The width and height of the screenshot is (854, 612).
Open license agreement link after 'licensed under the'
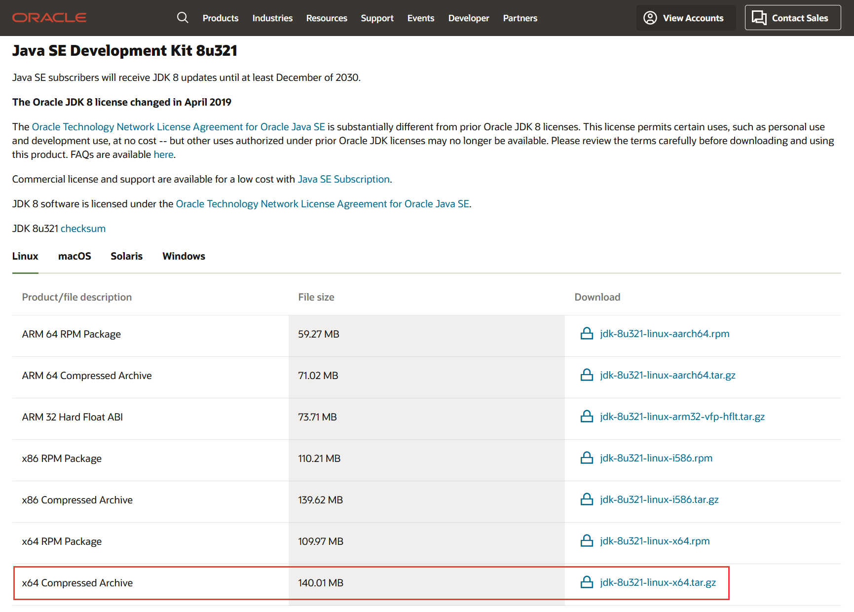click(323, 204)
